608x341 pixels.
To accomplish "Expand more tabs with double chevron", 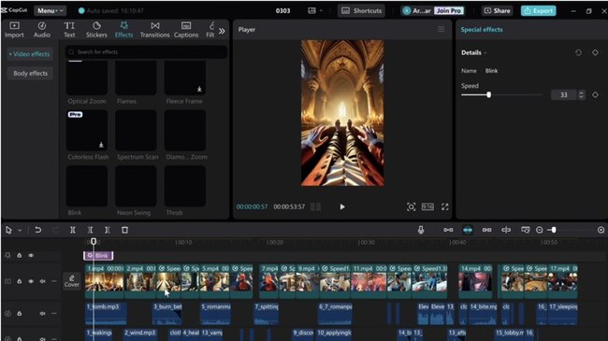I will [x=222, y=31].
